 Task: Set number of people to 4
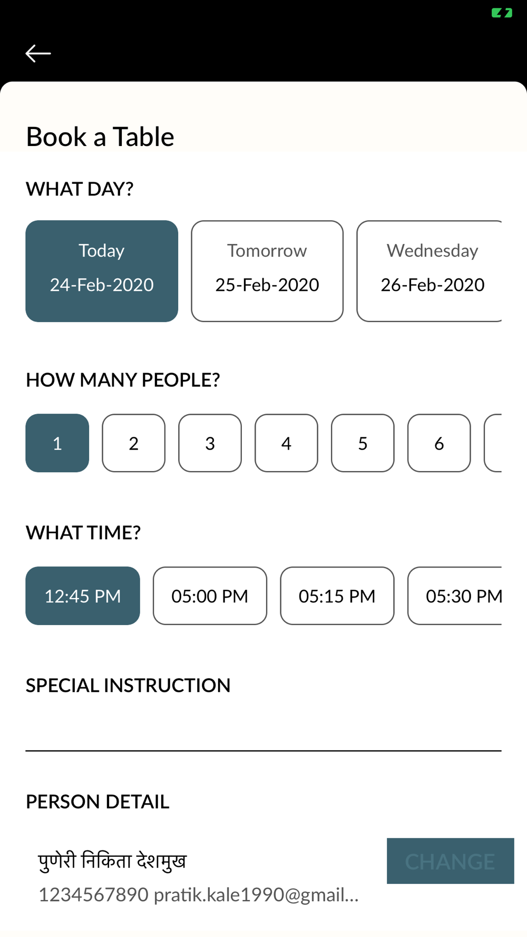point(286,443)
